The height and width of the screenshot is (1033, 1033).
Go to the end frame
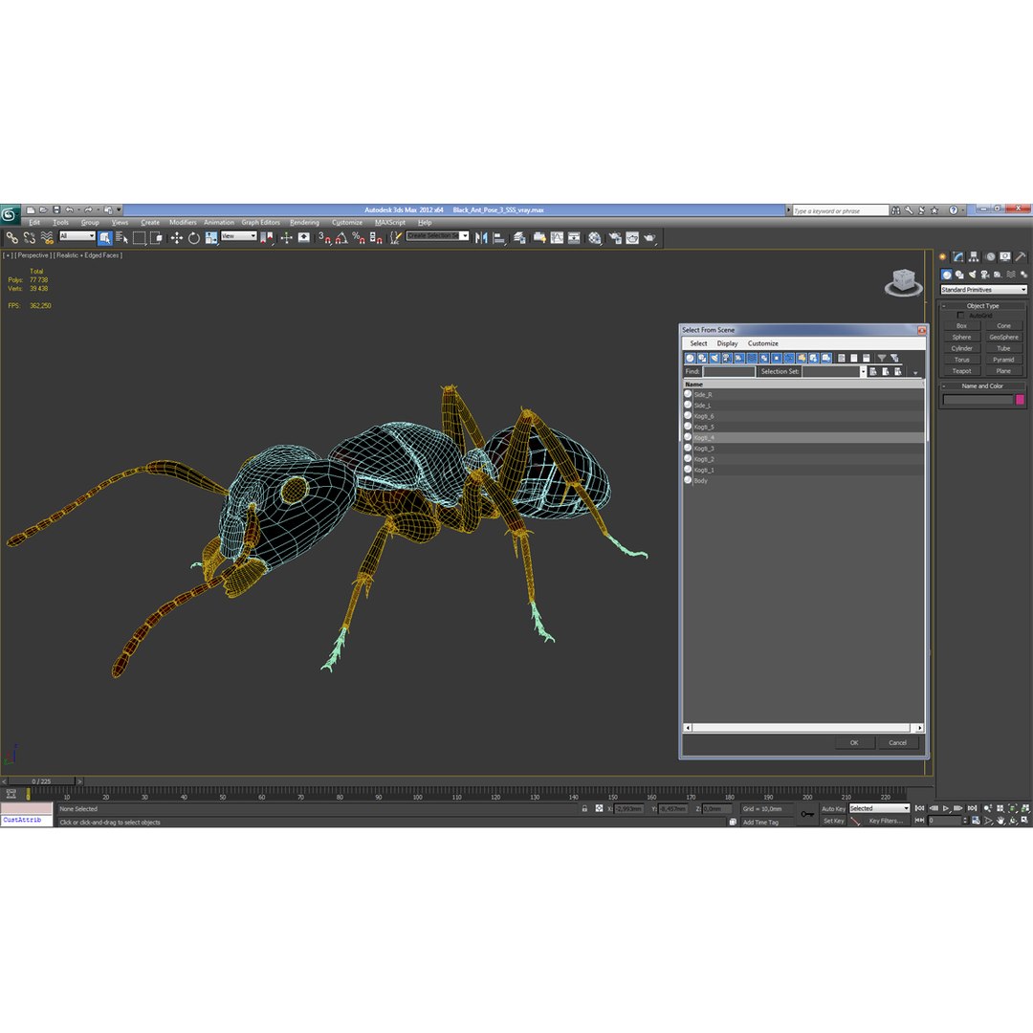pos(972,808)
